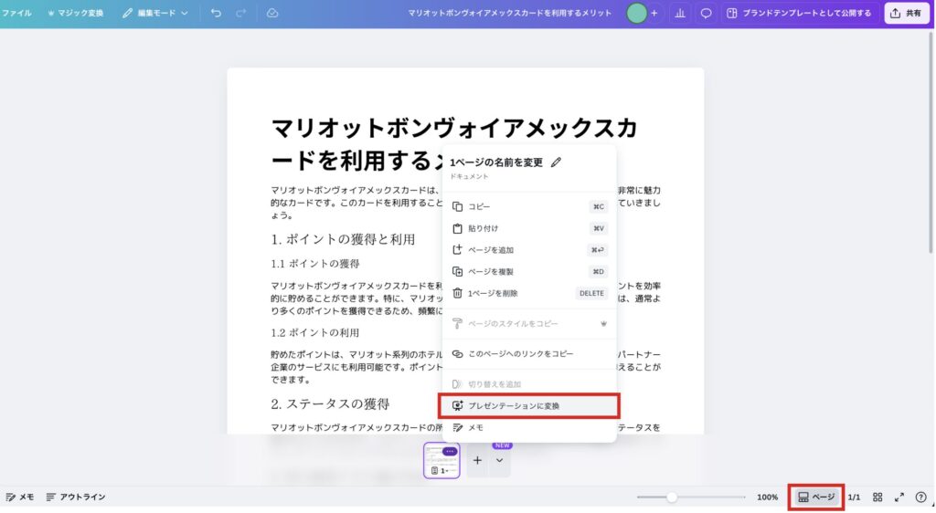Click the main document title heading
Screen dimensions: 936x513
click(453, 144)
